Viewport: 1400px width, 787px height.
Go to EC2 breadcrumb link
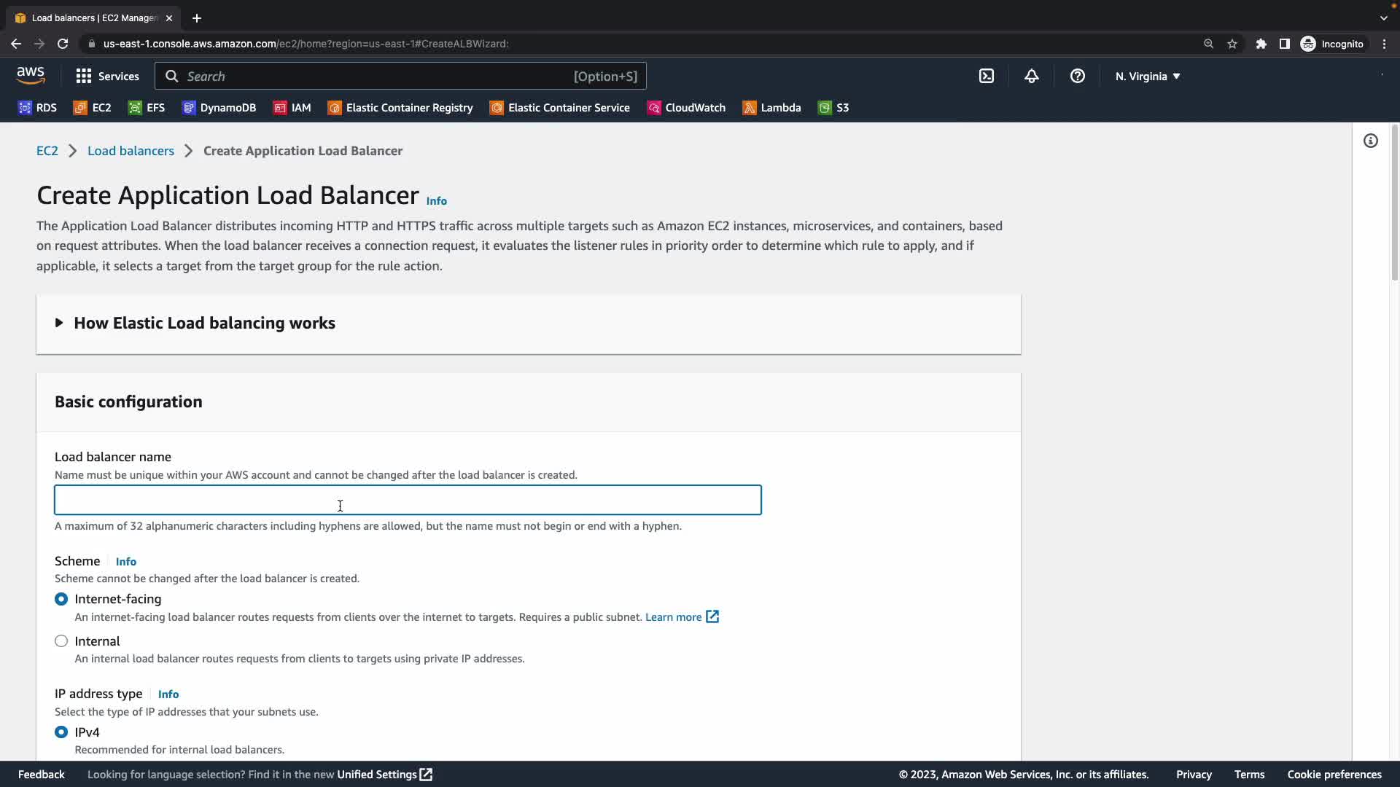click(47, 151)
